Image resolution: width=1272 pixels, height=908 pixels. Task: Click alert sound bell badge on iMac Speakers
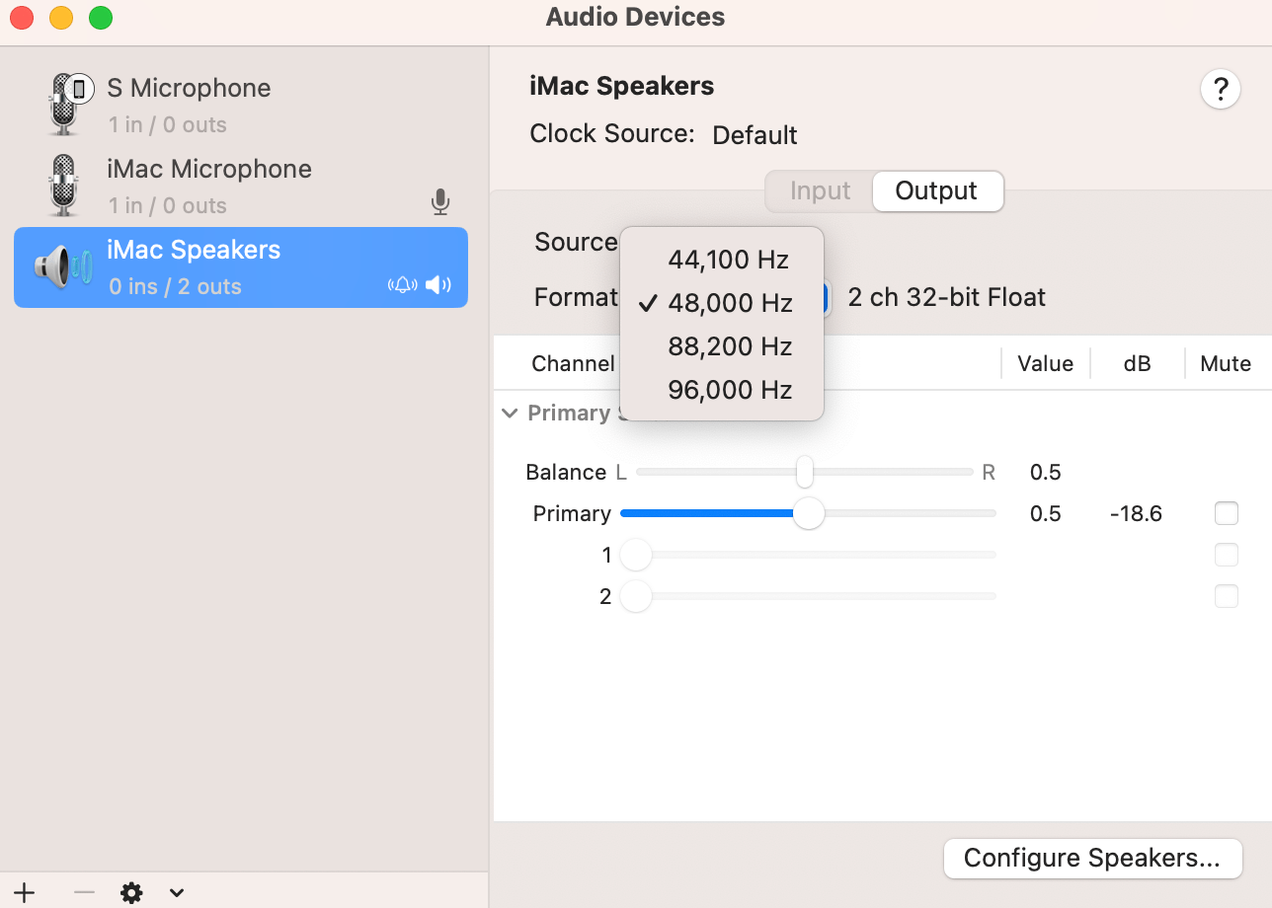pos(402,285)
